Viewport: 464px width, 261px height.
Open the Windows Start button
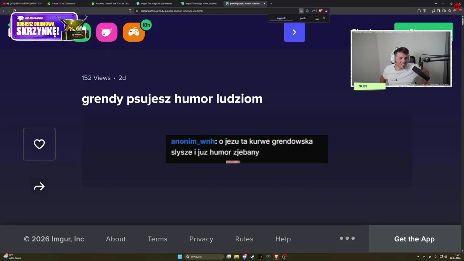(x=180, y=257)
